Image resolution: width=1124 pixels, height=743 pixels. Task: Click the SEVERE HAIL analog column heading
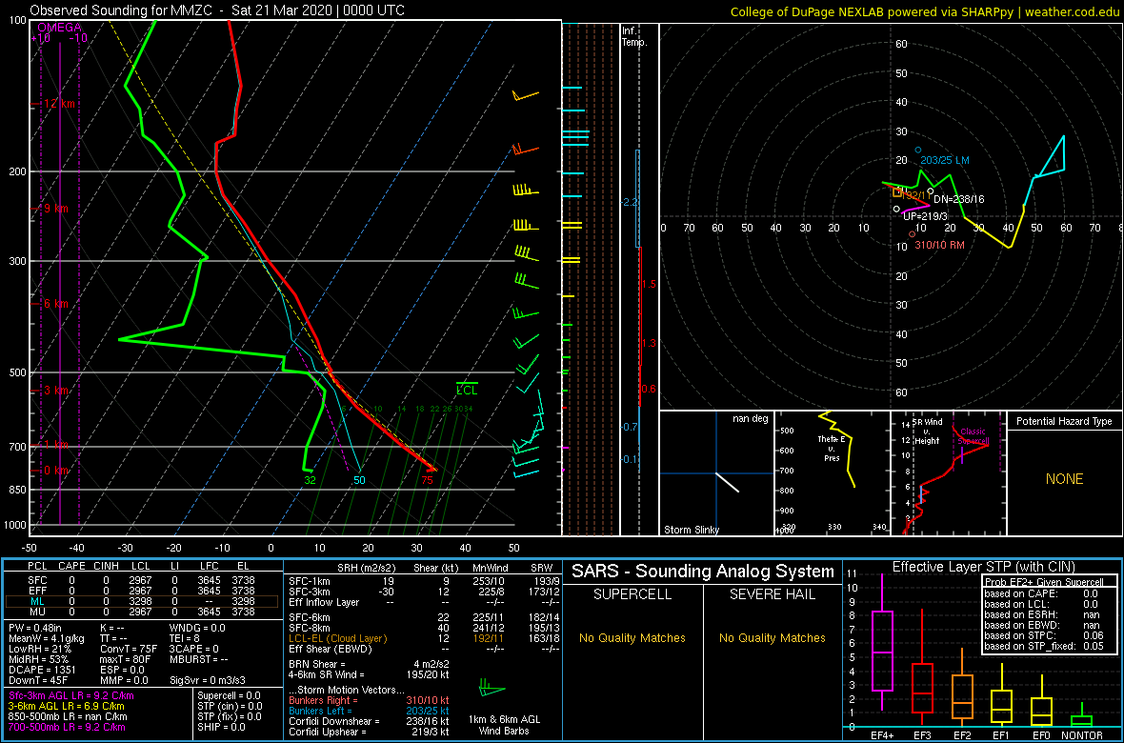pos(773,595)
